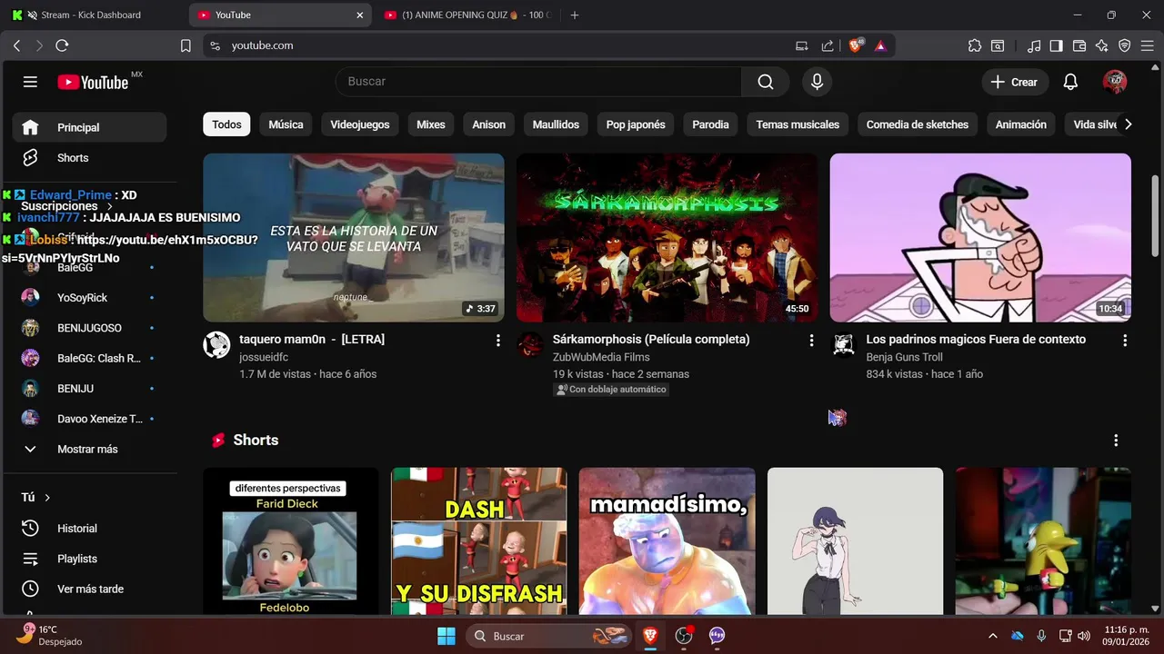Reload the page in browser
Screen dimensions: 1164x654
pos(62,45)
